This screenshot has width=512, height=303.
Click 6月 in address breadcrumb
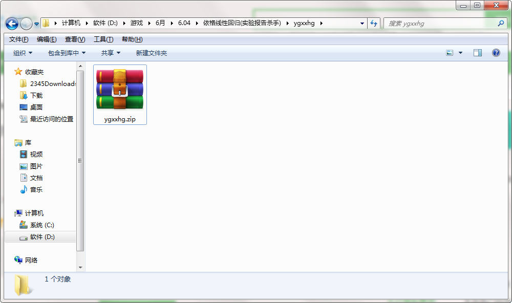coord(160,23)
